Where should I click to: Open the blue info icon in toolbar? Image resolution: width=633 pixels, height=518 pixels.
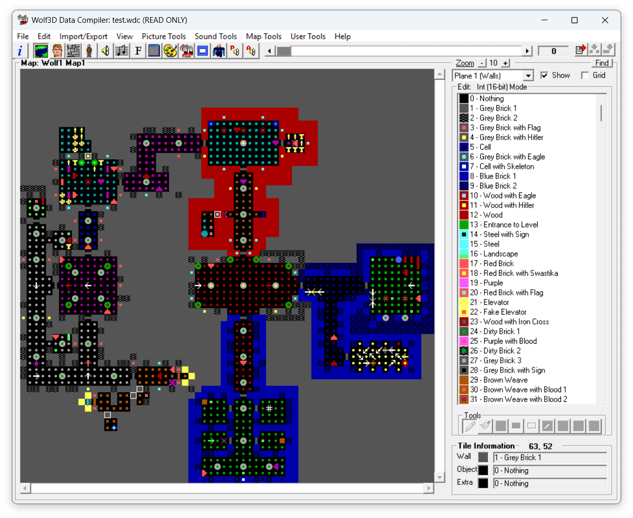pos(20,50)
